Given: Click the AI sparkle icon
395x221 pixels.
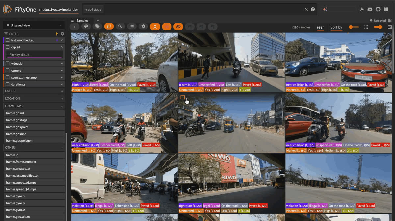Looking at the screenshot, I should click(x=325, y=9).
